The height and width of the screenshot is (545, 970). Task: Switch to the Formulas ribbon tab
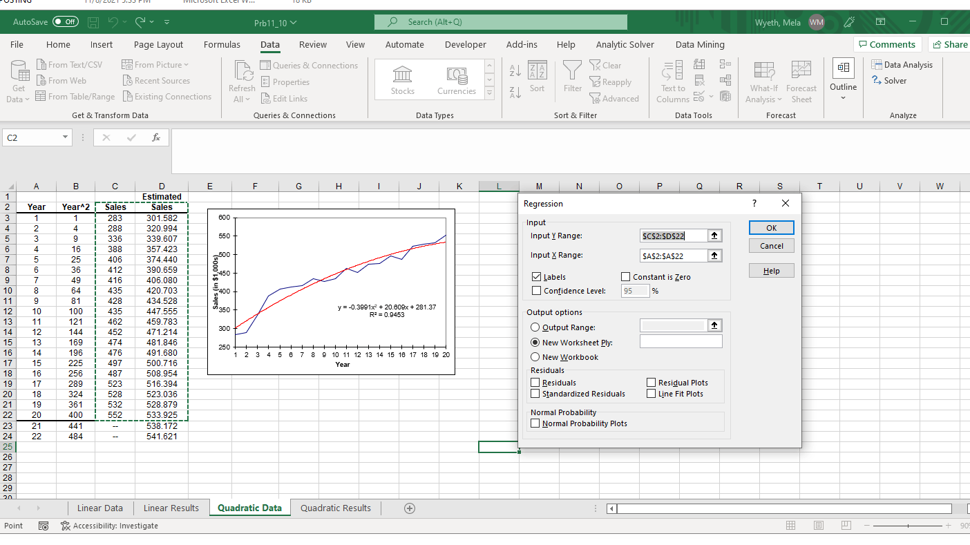coord(222,44)
